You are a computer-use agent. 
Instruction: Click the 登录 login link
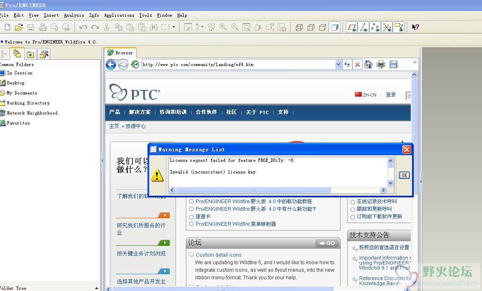click(x=391, y=95)
